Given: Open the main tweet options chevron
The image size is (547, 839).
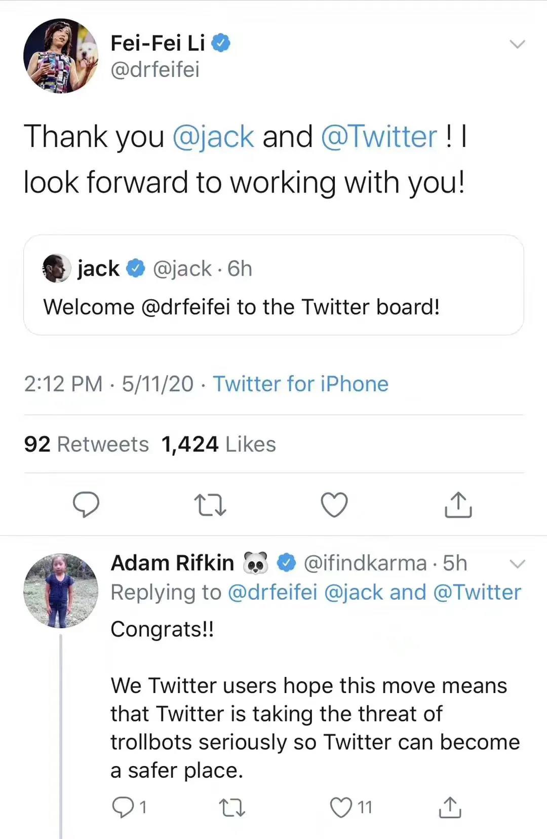Looking at the screenshot, I should (517, 45).
